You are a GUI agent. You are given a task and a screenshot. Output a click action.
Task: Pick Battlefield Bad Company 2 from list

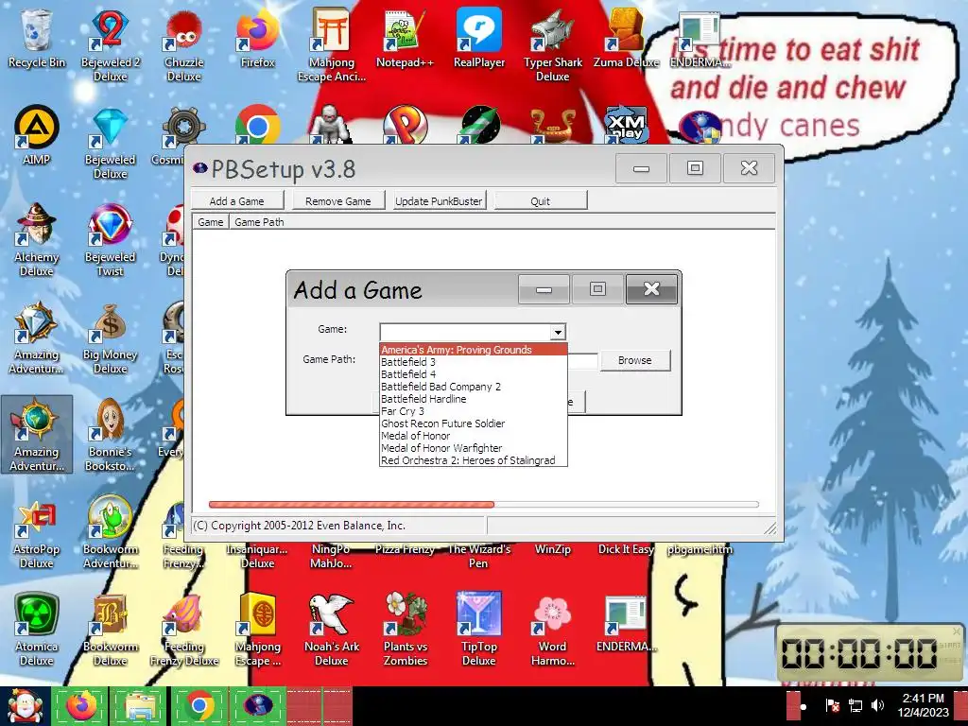[474, 387]
